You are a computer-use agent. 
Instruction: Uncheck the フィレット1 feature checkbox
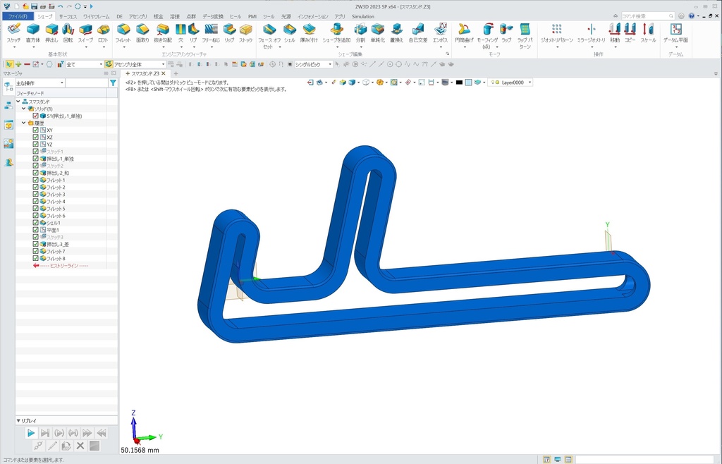click(35, 180)
